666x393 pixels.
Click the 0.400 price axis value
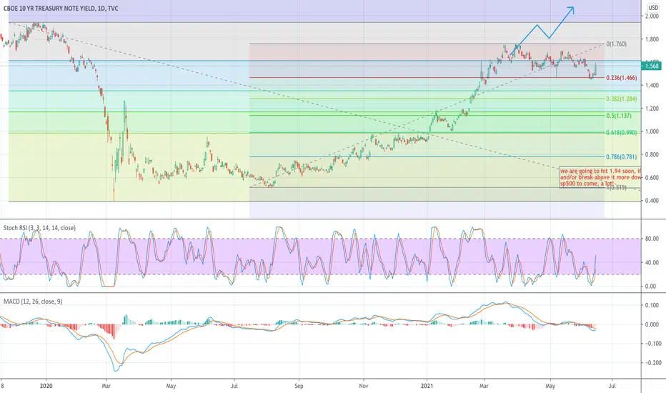(x=652, y=201)
